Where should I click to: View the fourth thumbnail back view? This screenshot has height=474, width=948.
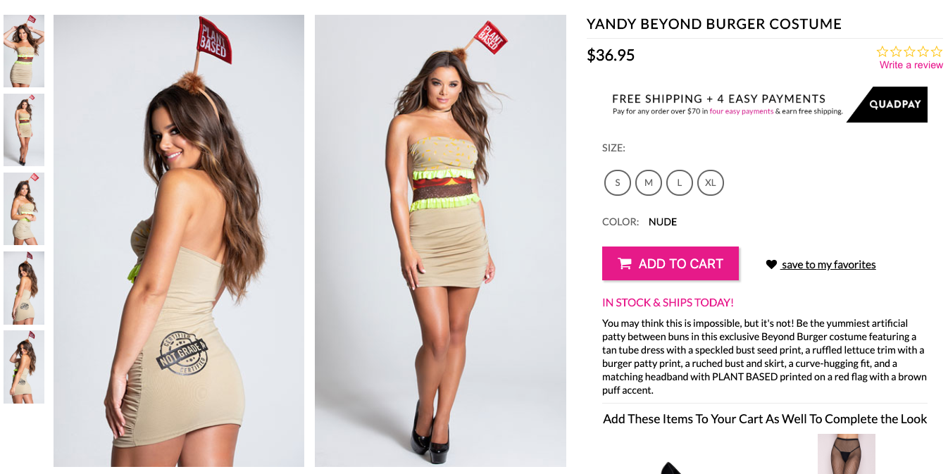coord(24,288)
